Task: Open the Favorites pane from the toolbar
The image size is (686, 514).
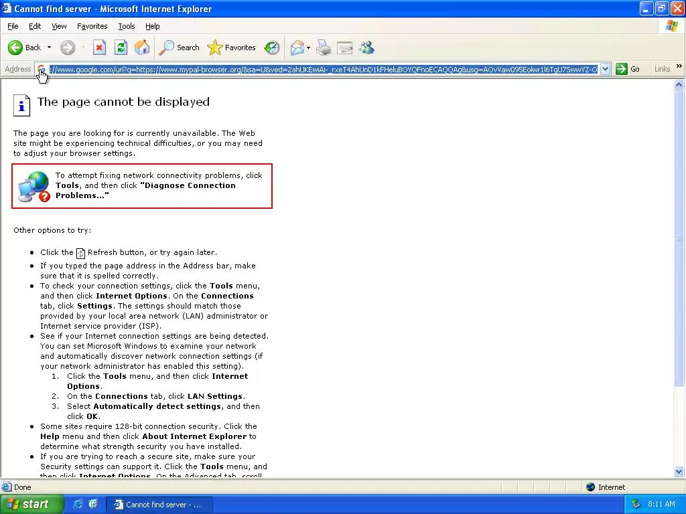Action: tap(231, 48)
